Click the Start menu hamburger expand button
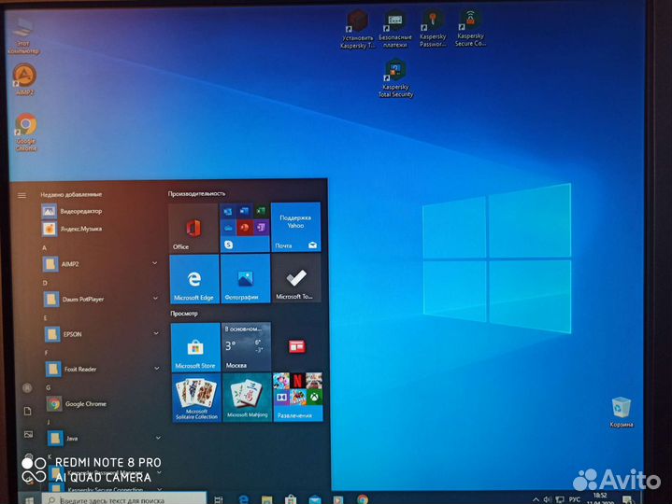Viewport: 672px width, 504px height. [21, 195]
